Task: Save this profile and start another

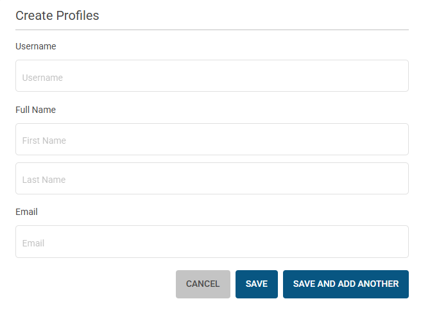Action: click(x=346, y=284)
